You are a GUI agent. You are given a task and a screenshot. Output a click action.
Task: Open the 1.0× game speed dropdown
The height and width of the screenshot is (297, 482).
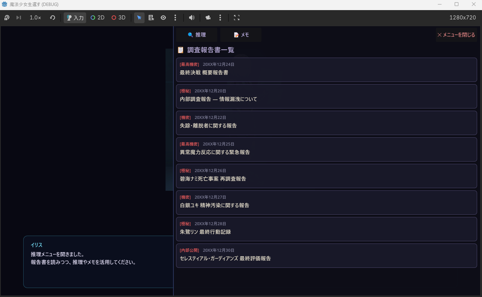pos(35,18)
